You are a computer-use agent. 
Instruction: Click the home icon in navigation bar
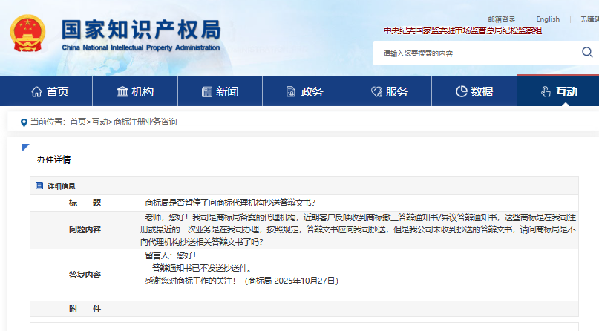coord(36,91)
